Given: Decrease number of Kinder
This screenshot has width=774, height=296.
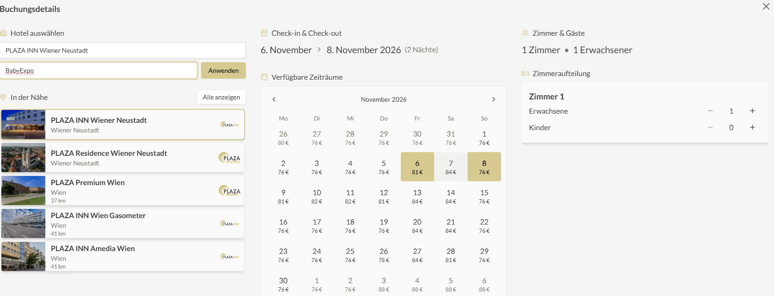Looking at the screenshot, I should (710, 127).
